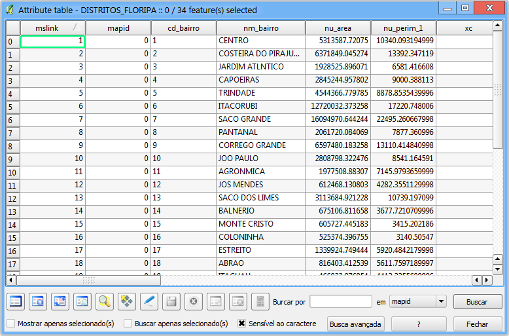Click the Delete column icon
The height and width of the screenshot is (336, 509).
coord(238,301)
